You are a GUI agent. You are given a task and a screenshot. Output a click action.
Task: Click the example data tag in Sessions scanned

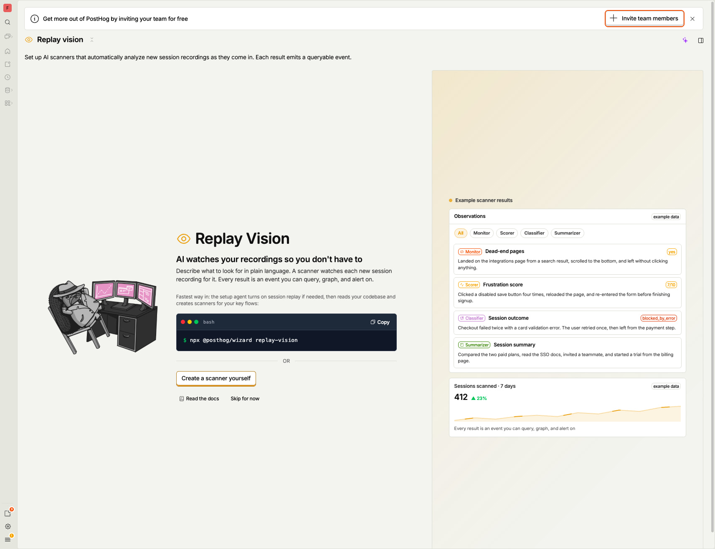666,386
